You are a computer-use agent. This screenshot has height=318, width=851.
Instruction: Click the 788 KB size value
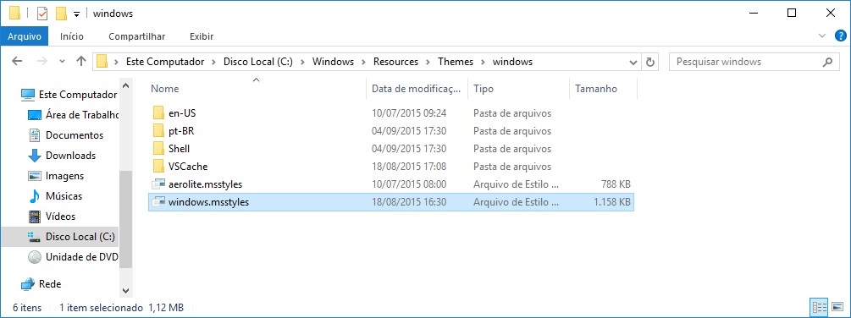[x=616, y=184]
